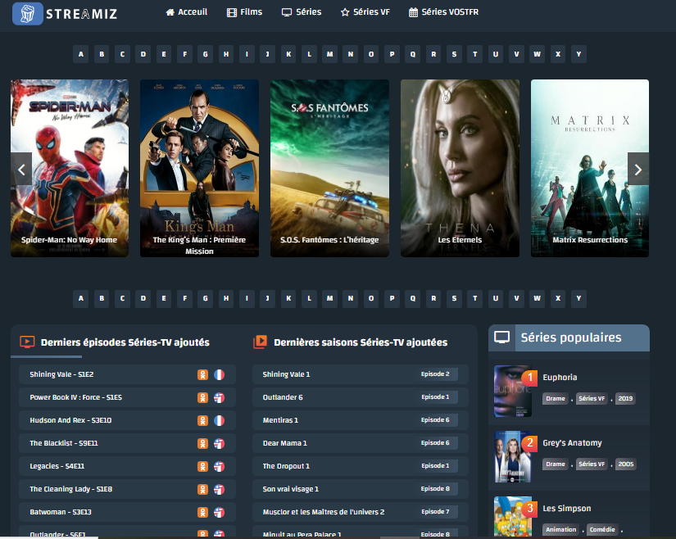Open the Séries VOSTFR section
This screenshot has height=539, width=676.
click(443, 12)
